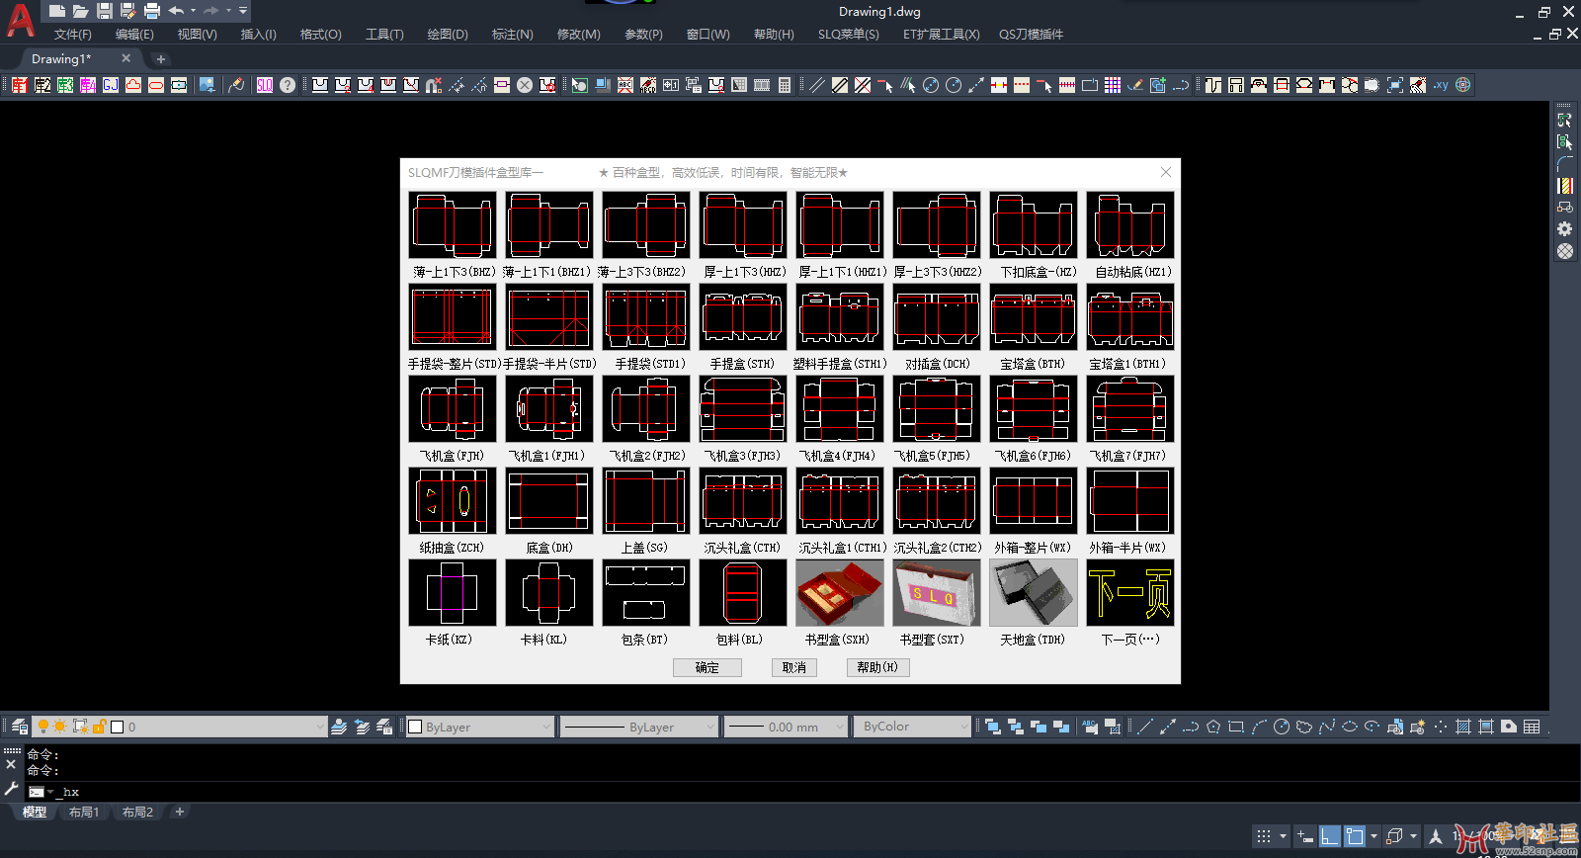
Task: Click the layer 0 color swatch
Action: point(118,727)
